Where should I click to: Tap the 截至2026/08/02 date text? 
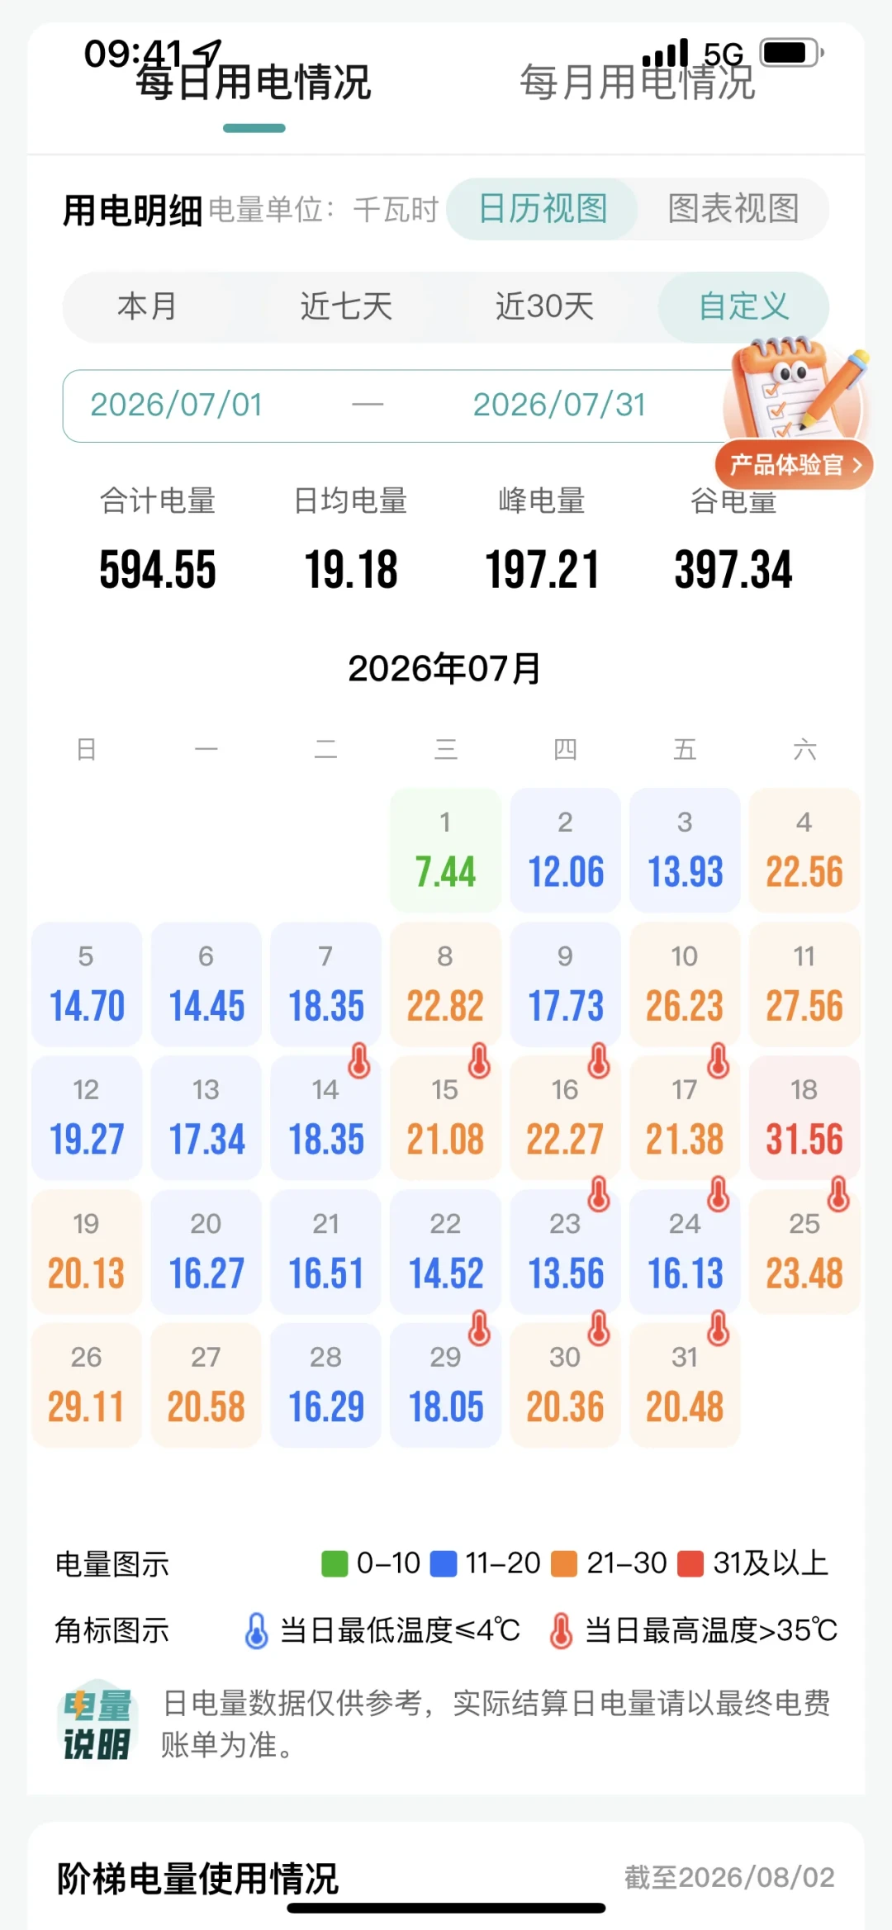click(729, 1877)
